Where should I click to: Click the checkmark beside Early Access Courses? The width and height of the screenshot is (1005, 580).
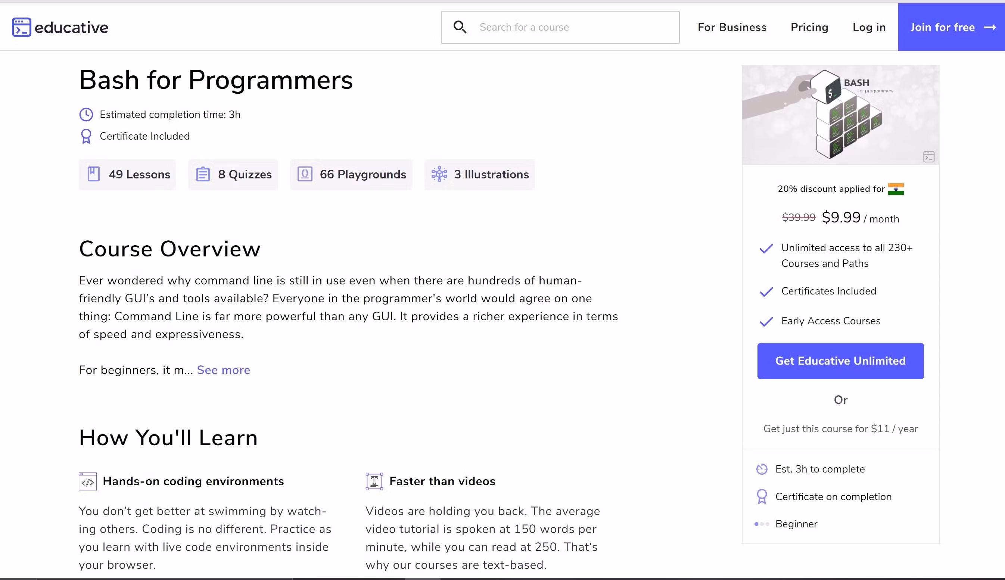(766, 321)
